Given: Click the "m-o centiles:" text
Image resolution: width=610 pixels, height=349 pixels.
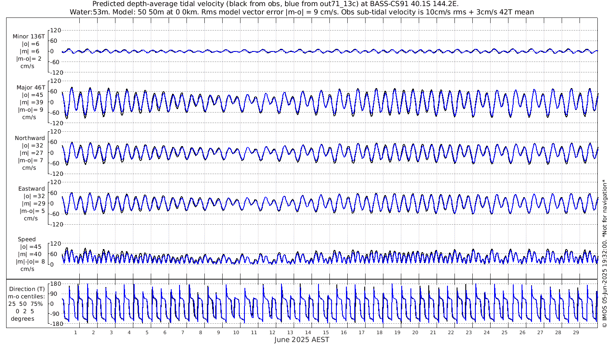Looking at the screenshot, I should click(x=27, y=296).
